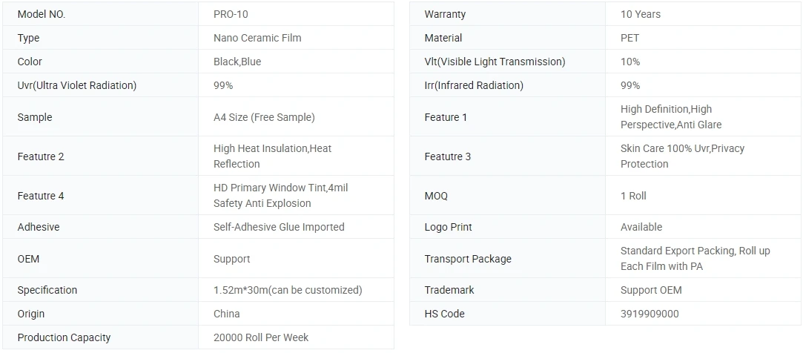Select the Available logo print value
The image size is (803, 353).
click(x=641, y=227)
